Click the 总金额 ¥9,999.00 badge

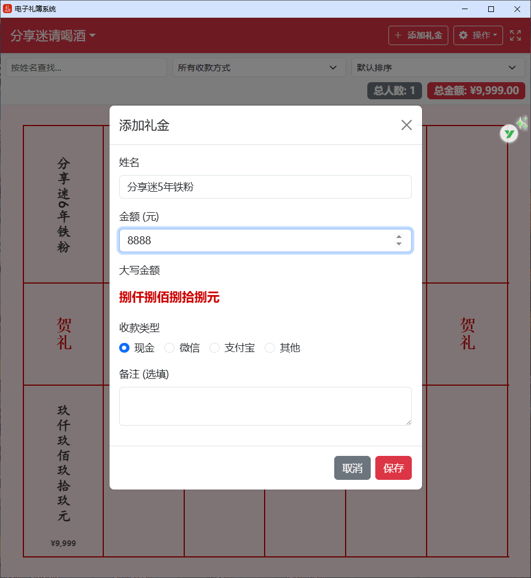point(476,90)
